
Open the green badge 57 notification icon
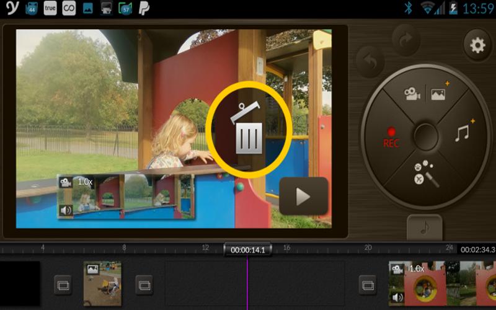click(125, 8)
